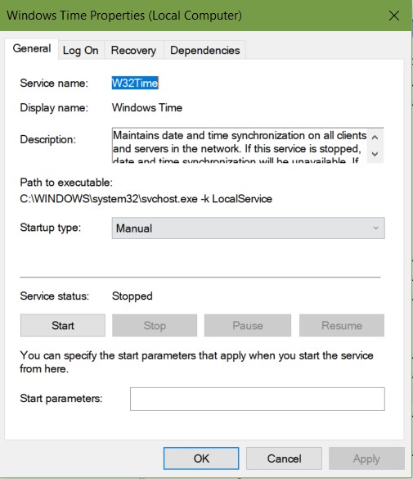Open the Log On tab
Screen dimensions: 413x479
pyautogui.click(x=81, y=51)
